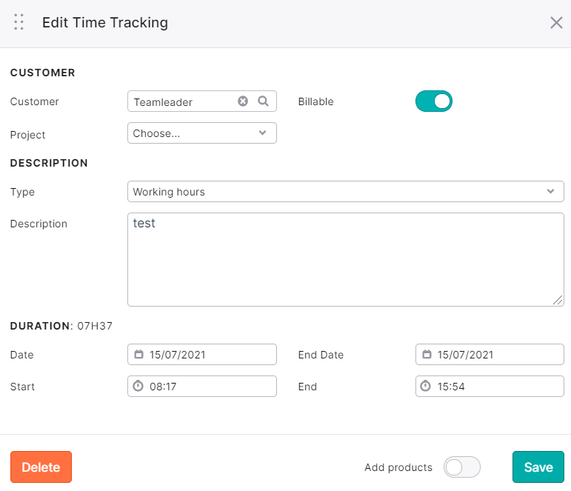The width and height of the screenshot is (571, 491).
Task: Close the Edit Time Tracking dialog
Action: point(556,22)
